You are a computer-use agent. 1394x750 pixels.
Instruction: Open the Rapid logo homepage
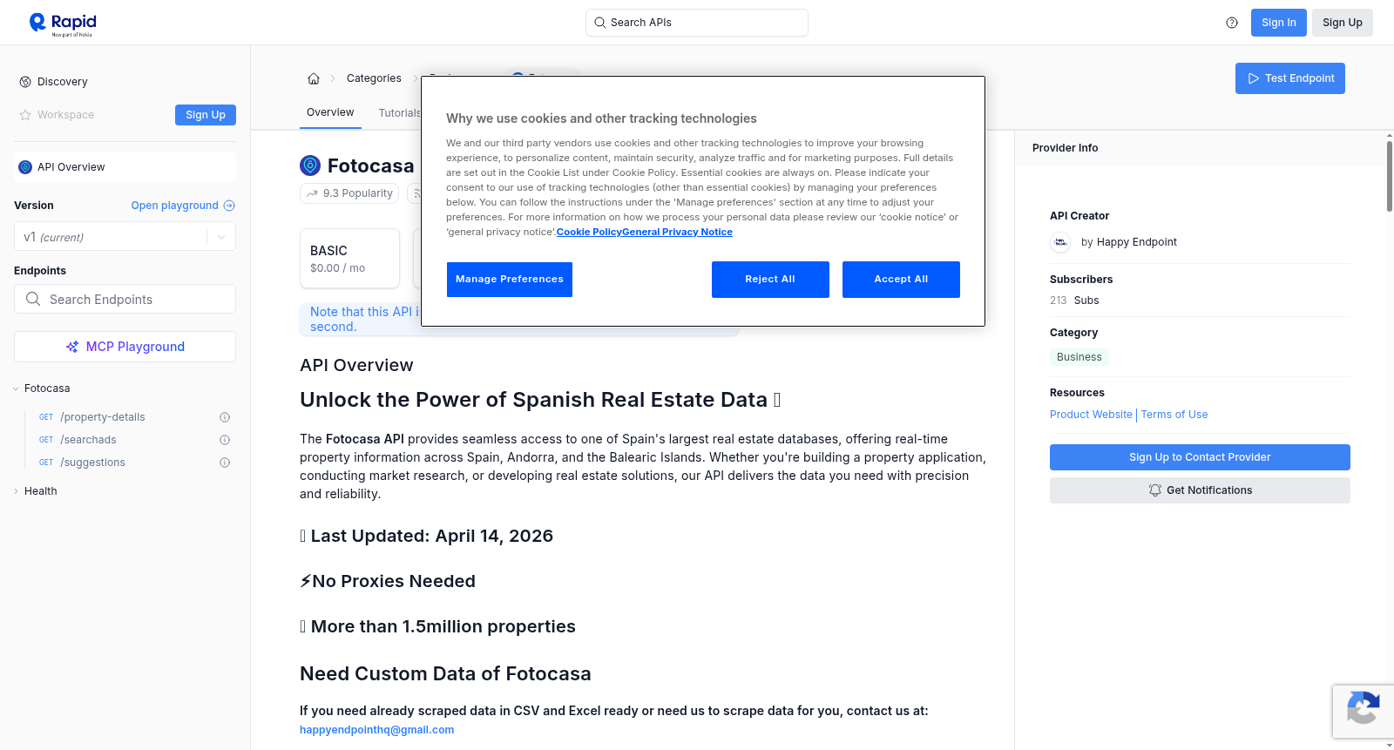(63, 24)
